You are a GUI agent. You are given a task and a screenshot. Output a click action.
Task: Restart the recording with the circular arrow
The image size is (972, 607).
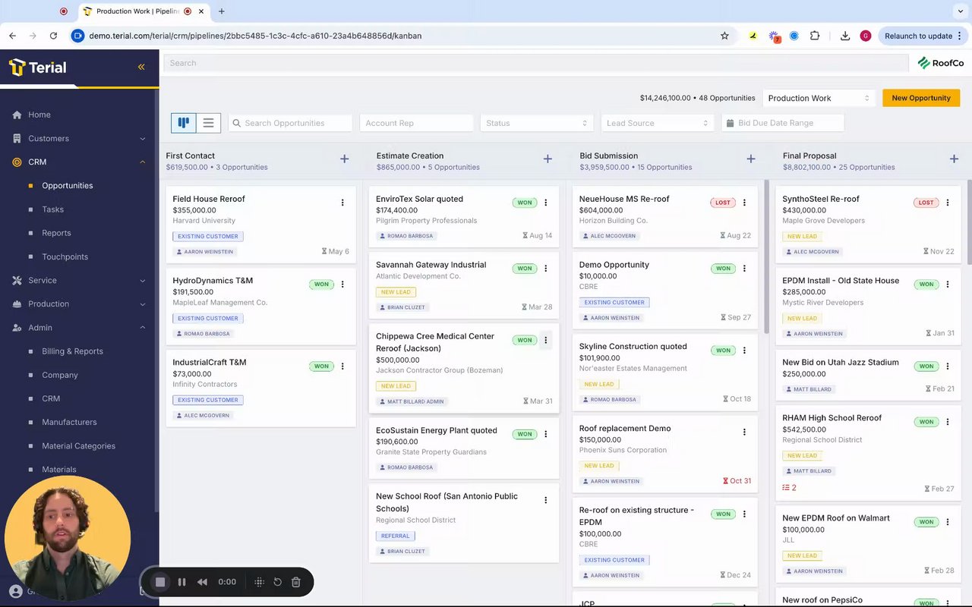click(x=278, y=582)
